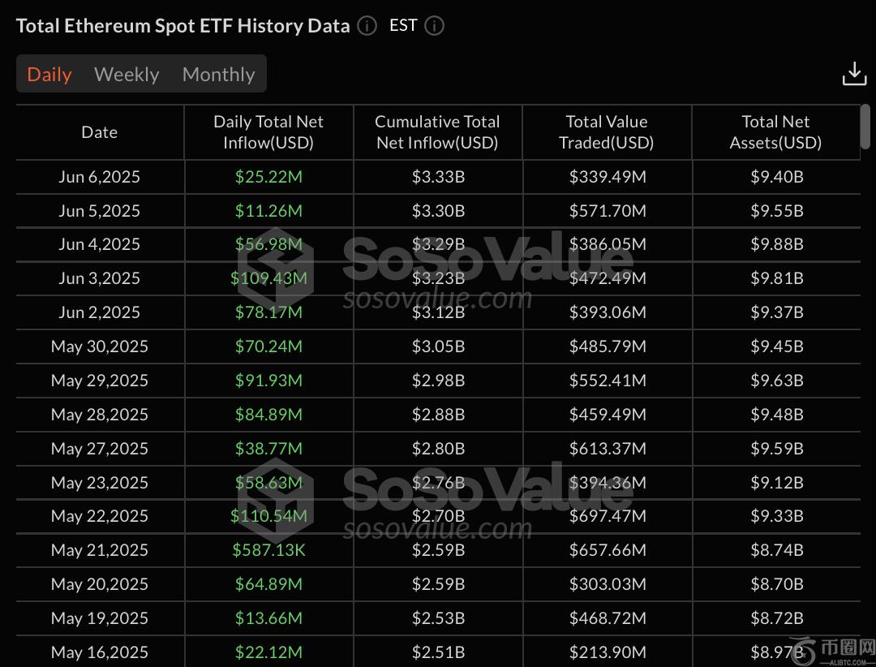Click the $587.13K inflow on May 21
876x667 pixels.
tap(268, 550)
